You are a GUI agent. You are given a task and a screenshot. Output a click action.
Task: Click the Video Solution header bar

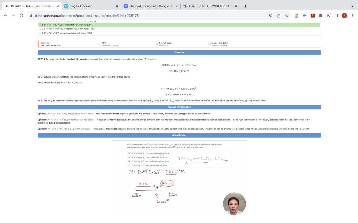[179, 135]
